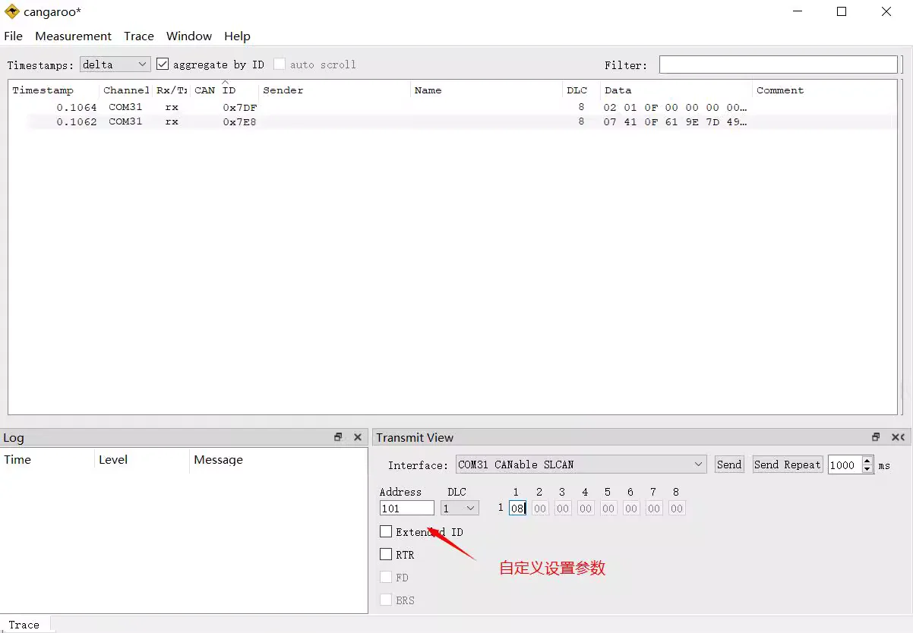The width and height of the screenshot is (913, 633).
Task: Click the Level column header in Log
Action: coord(142,460)
